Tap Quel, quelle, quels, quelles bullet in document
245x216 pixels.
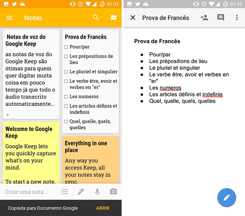[182, 101]
